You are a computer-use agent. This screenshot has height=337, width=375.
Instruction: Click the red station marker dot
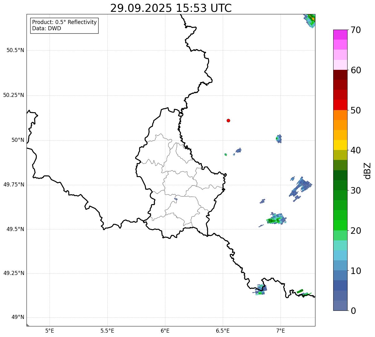coord(228,120)
